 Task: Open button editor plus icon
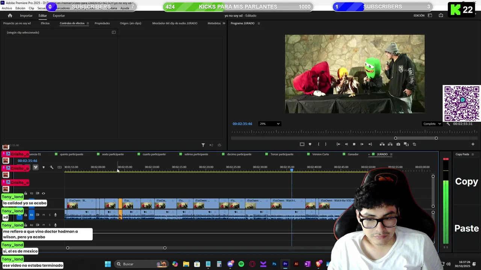(473, 144)
